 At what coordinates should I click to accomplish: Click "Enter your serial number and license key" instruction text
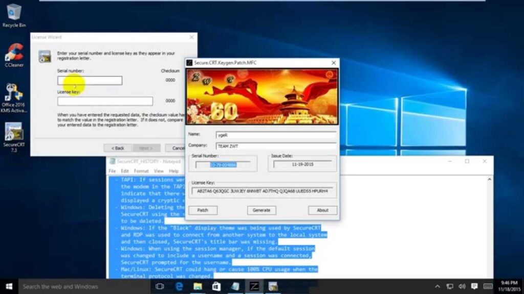pyautogui.click(x=116, y=56)
